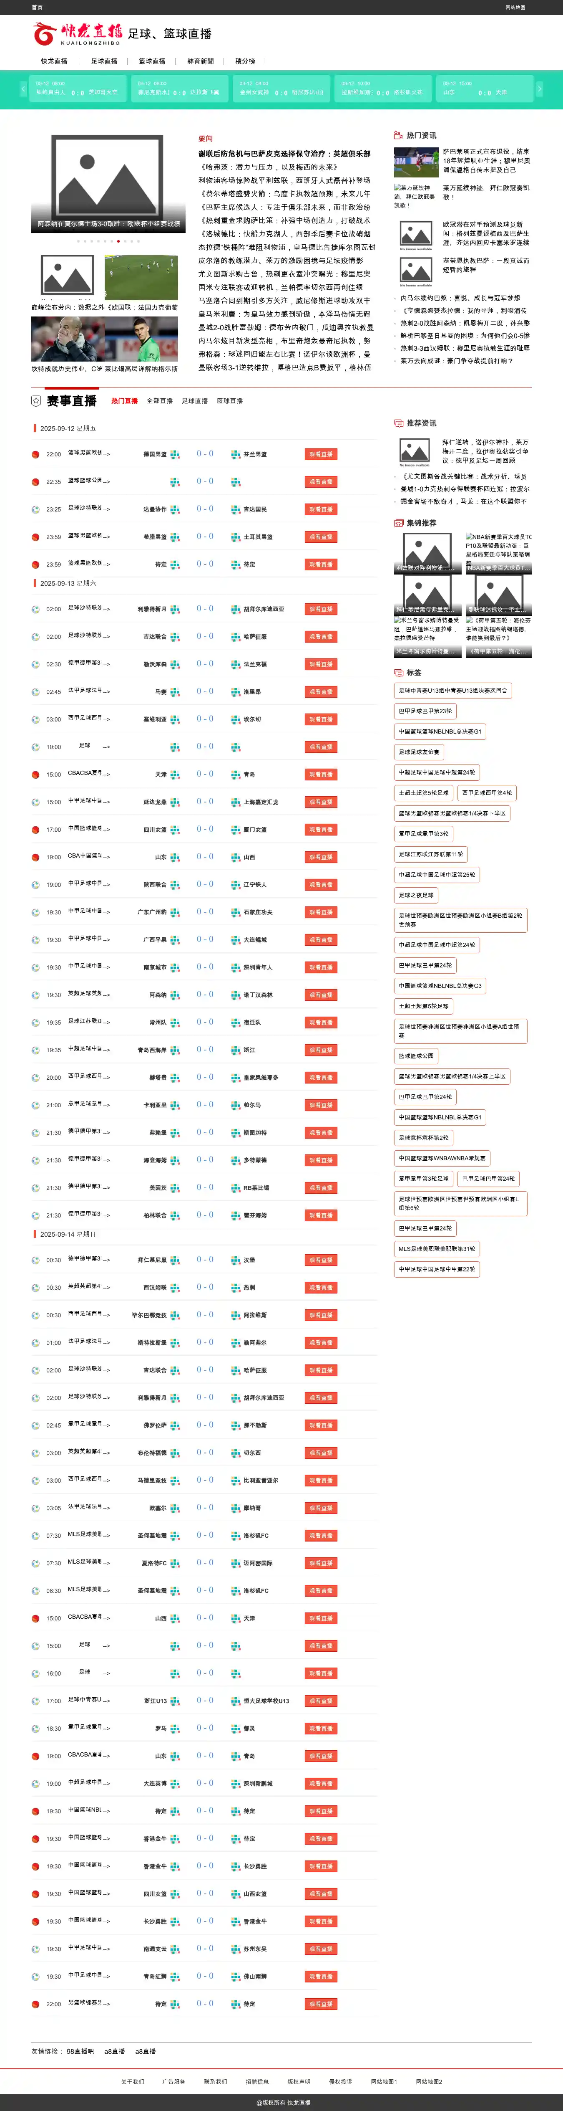Switch to the 全部直播 tab
563x2111 pixels.
point(160,401)
